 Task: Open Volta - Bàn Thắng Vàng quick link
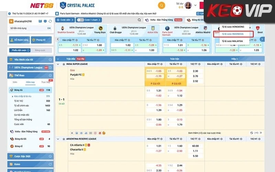coord(164,20)
